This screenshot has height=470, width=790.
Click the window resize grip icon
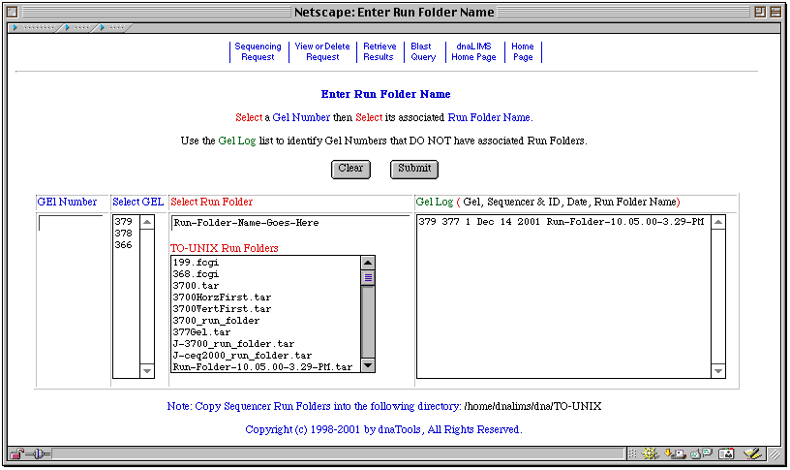(776, 454)
